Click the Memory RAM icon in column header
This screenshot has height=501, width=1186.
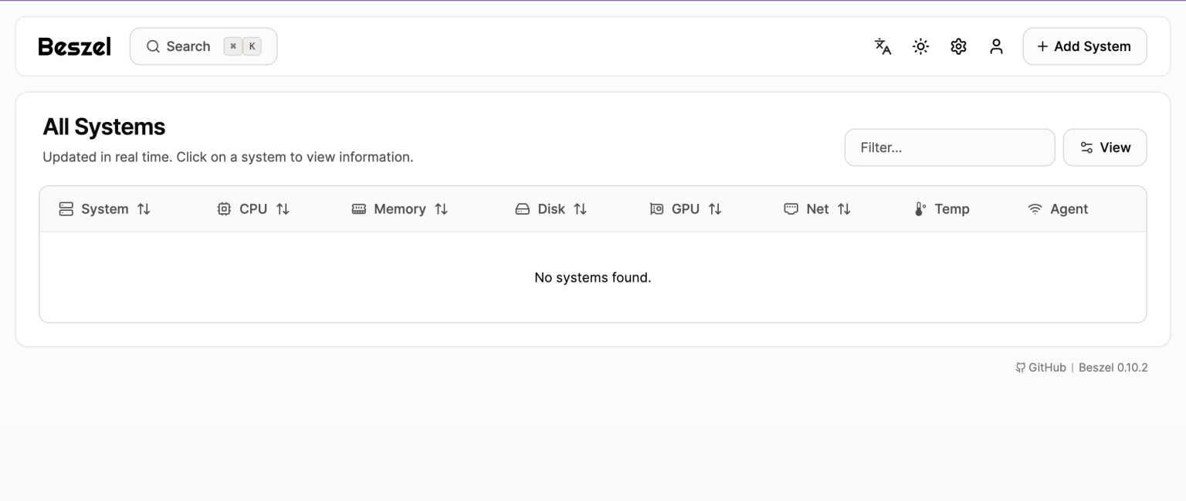tap(359, 208)
